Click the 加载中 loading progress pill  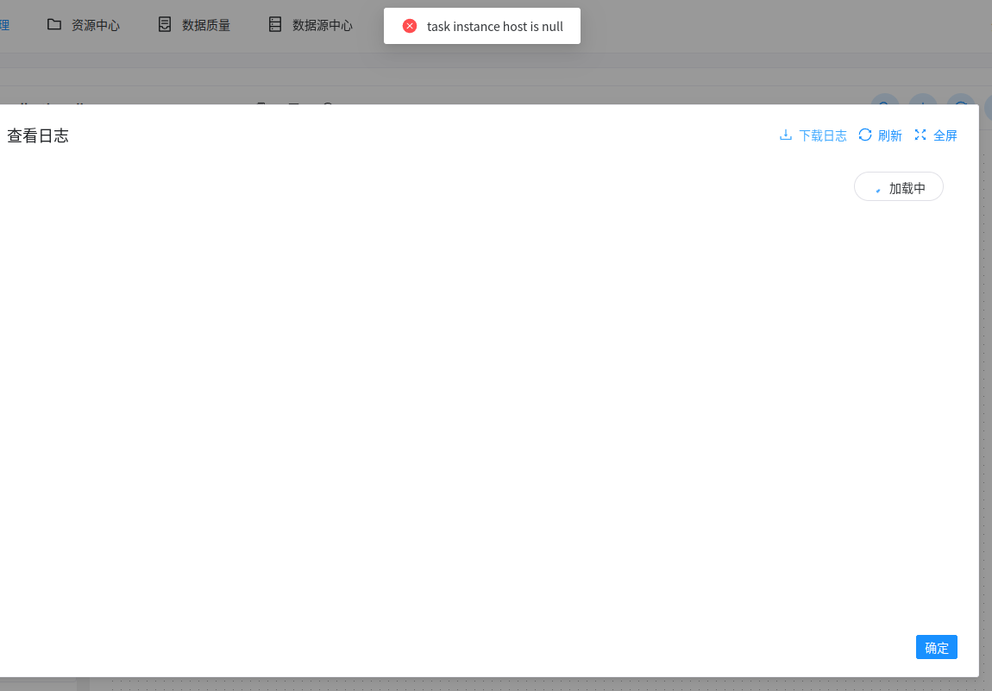click(899, 186)
